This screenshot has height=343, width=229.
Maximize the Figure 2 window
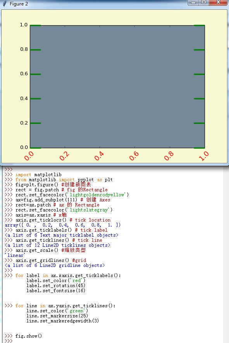204,2
